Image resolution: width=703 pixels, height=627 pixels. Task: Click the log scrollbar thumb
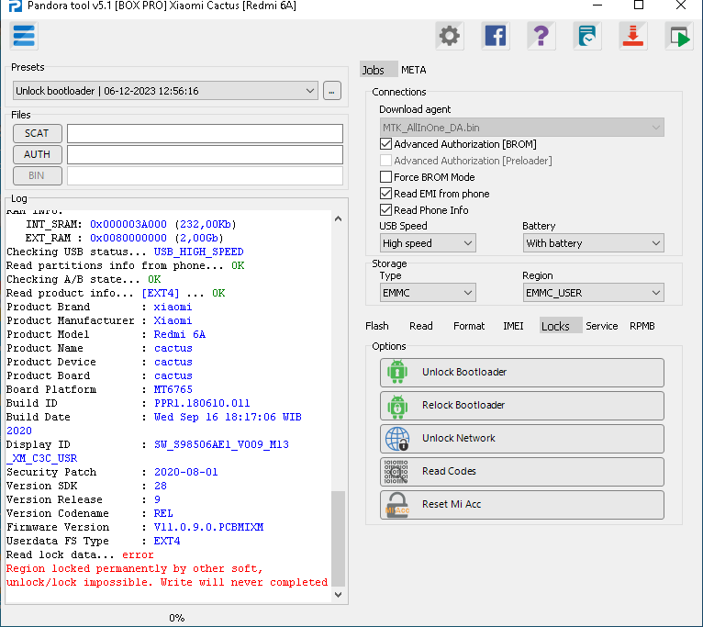coord(339,539)
